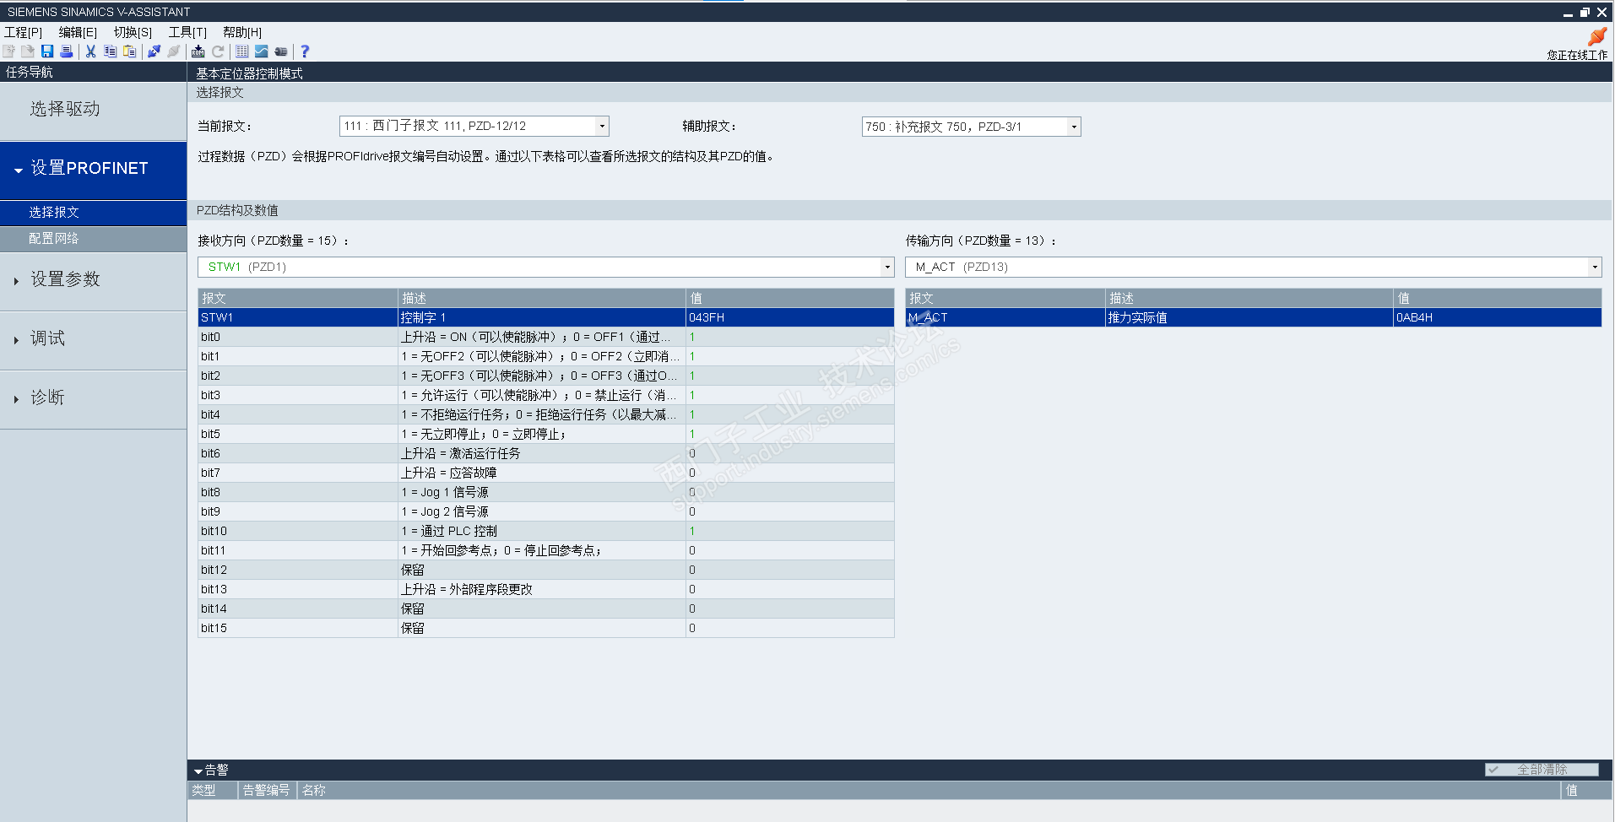This screenshot has width=1615, height=822.
Task: Click the Cut scissors icon
Action: (90, 51)
